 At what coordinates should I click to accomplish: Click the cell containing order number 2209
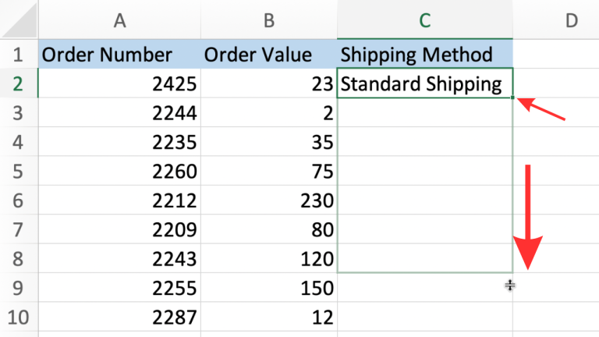119,230
